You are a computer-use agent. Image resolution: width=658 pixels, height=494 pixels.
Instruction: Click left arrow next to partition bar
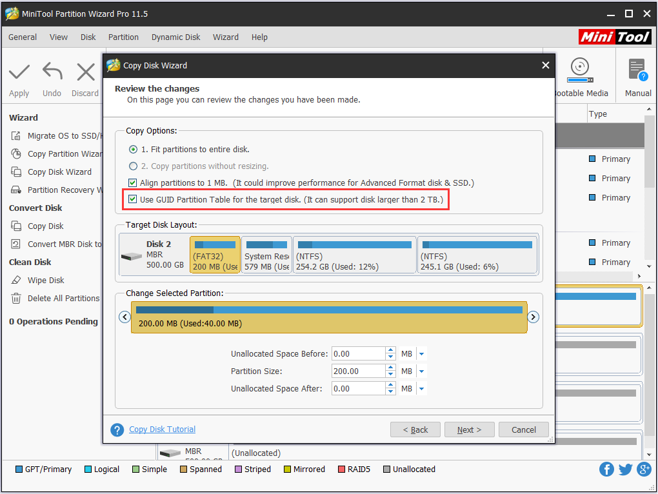tap(125, 317)
